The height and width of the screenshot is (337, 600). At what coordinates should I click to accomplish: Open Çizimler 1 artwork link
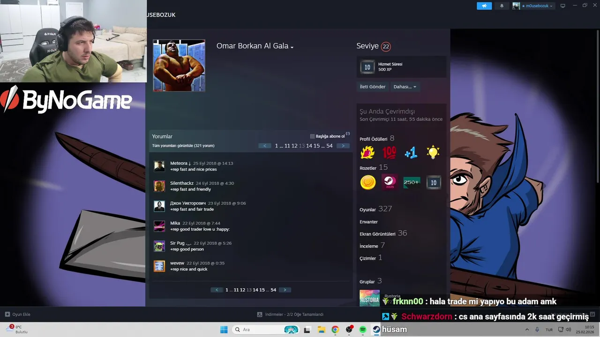pos(371,258)
